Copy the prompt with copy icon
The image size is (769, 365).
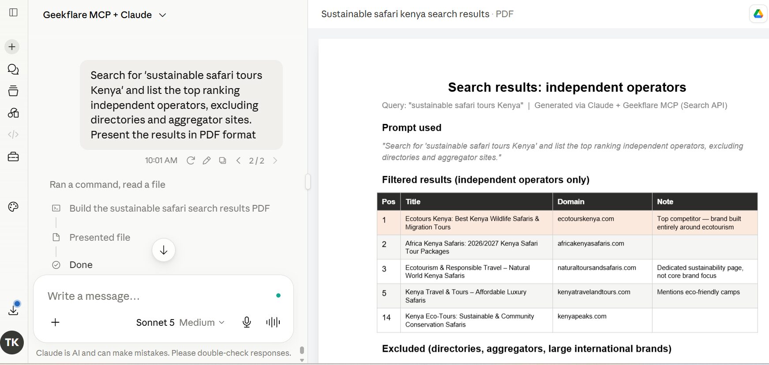[x=222, y=160]
